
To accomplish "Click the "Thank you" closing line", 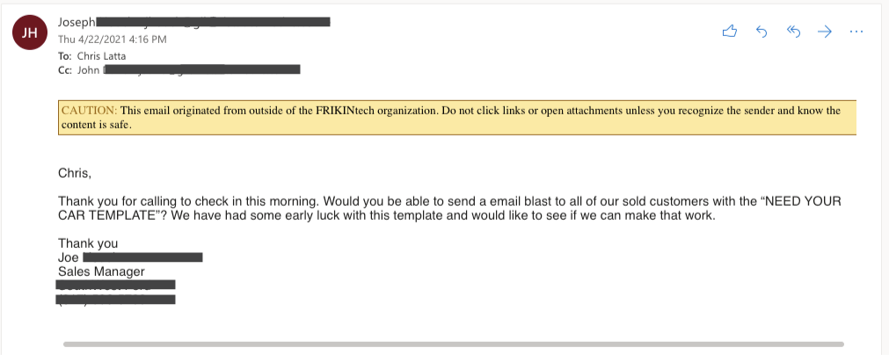I will pos(88,243).
